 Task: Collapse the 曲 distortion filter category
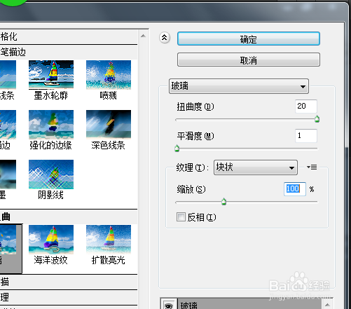coord(69,217)
